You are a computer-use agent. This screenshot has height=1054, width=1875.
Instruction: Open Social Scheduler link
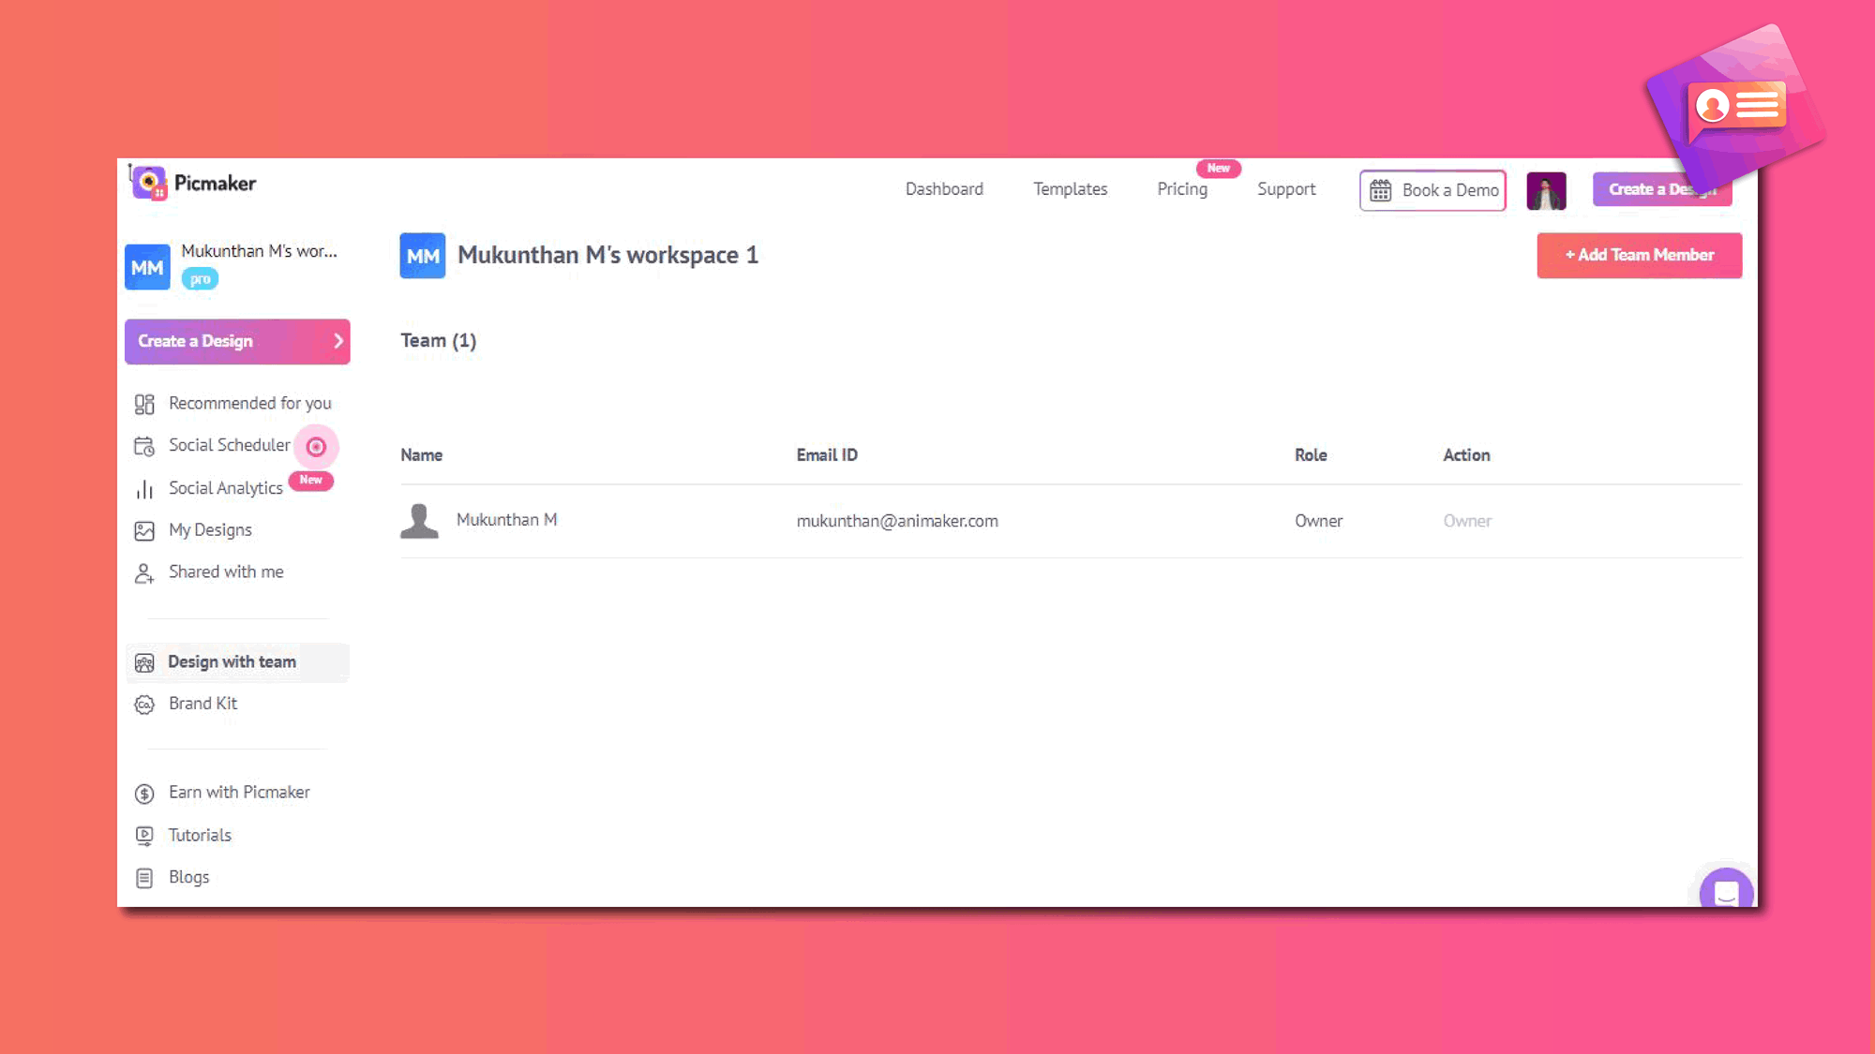point(229,446)
